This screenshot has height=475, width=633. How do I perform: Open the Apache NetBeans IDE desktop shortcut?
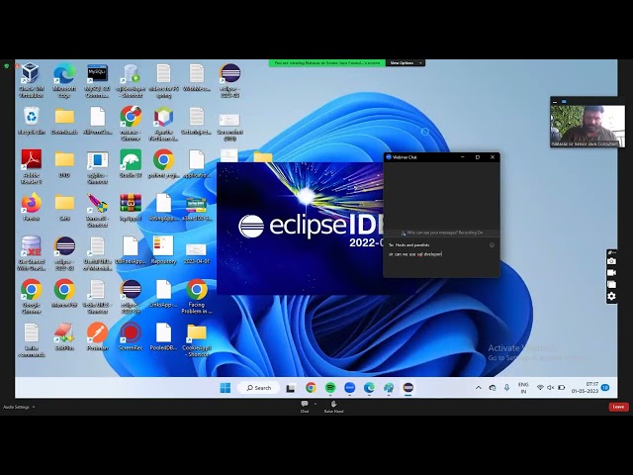click(x=163, y=124)
